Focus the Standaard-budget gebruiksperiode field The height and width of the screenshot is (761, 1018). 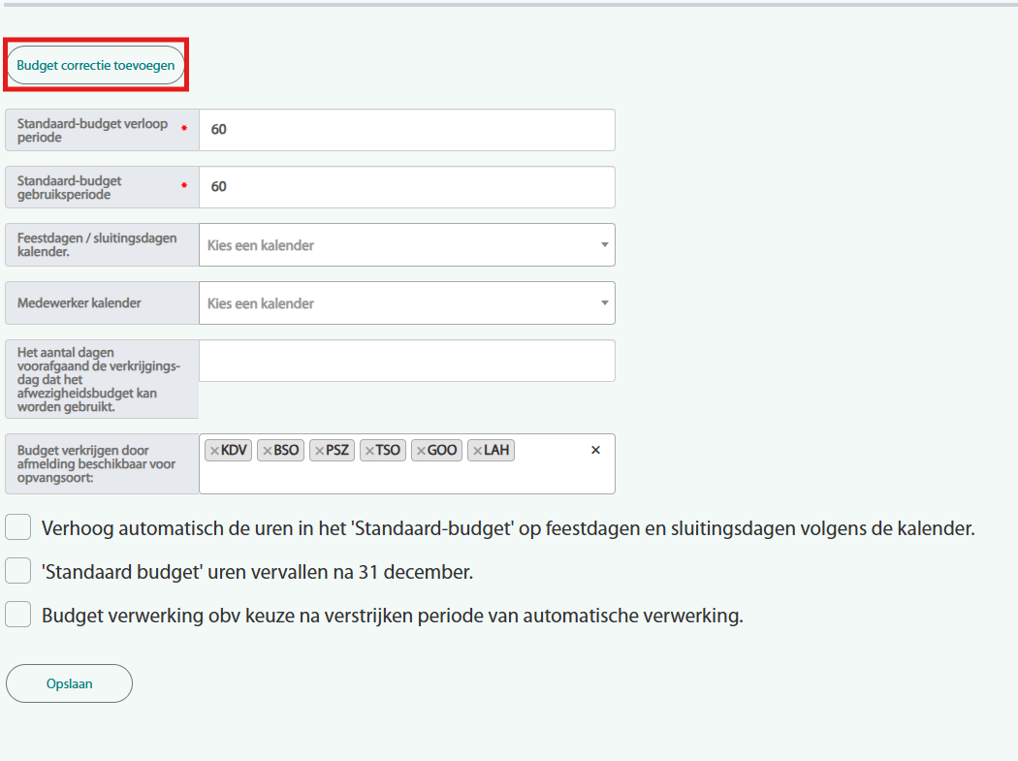pos(407,187)
